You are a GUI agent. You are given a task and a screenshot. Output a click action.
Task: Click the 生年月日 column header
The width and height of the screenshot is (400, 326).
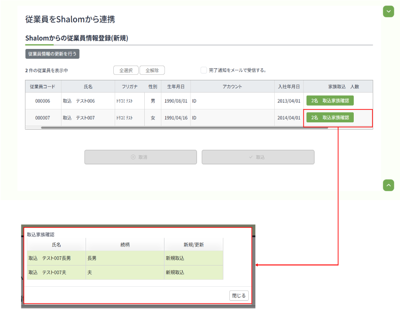point(176,86)
